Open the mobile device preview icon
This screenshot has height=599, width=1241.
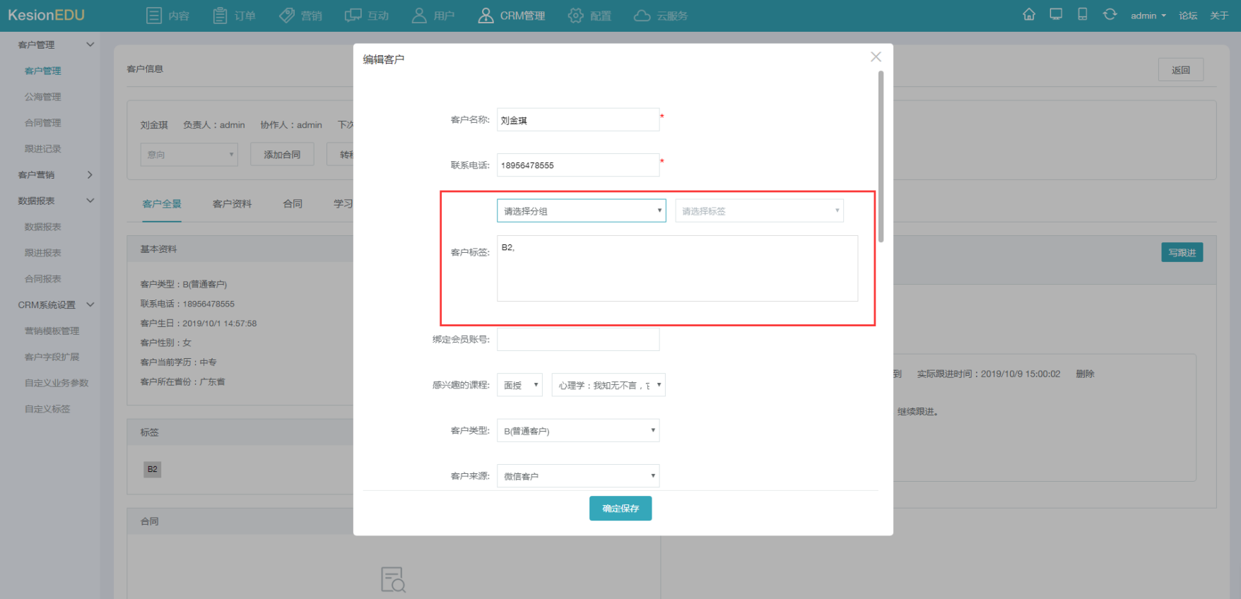click(1083, 14)
